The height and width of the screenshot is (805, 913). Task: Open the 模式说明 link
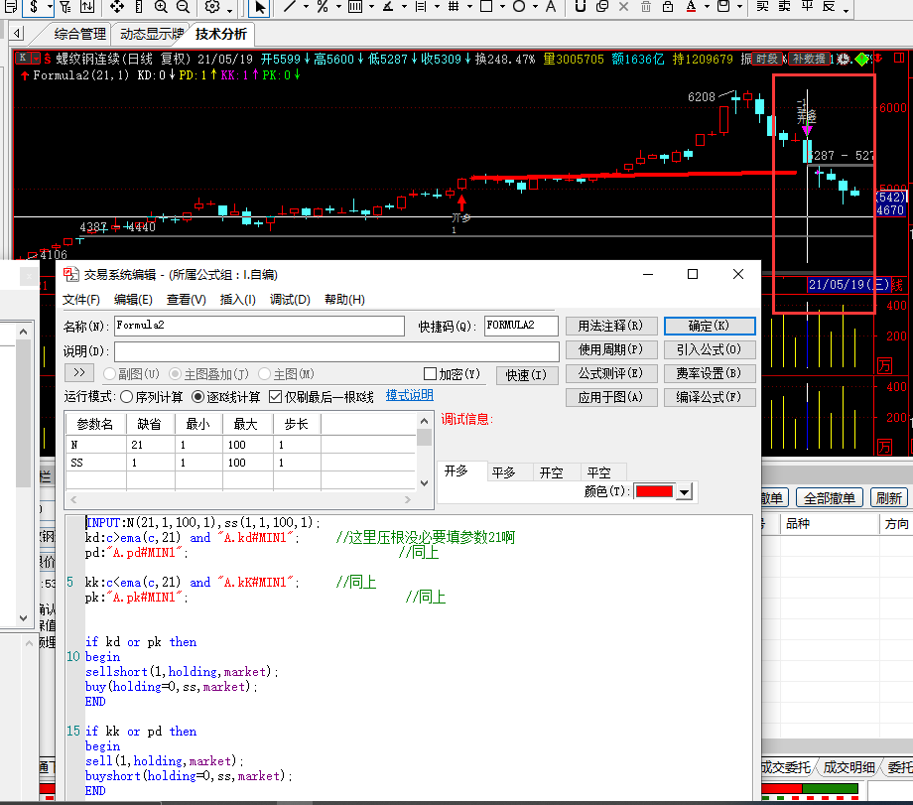(409, 396)
